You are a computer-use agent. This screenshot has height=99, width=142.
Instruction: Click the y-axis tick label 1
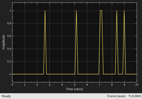(10, 11)
